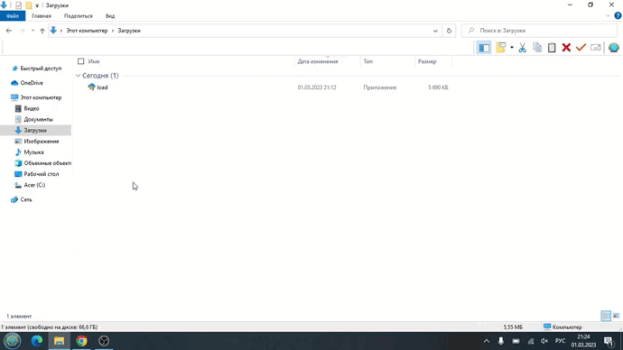Collapse the Сегодня (1) group
Viewport: 623px width, 350px height.
coord(78,76)
